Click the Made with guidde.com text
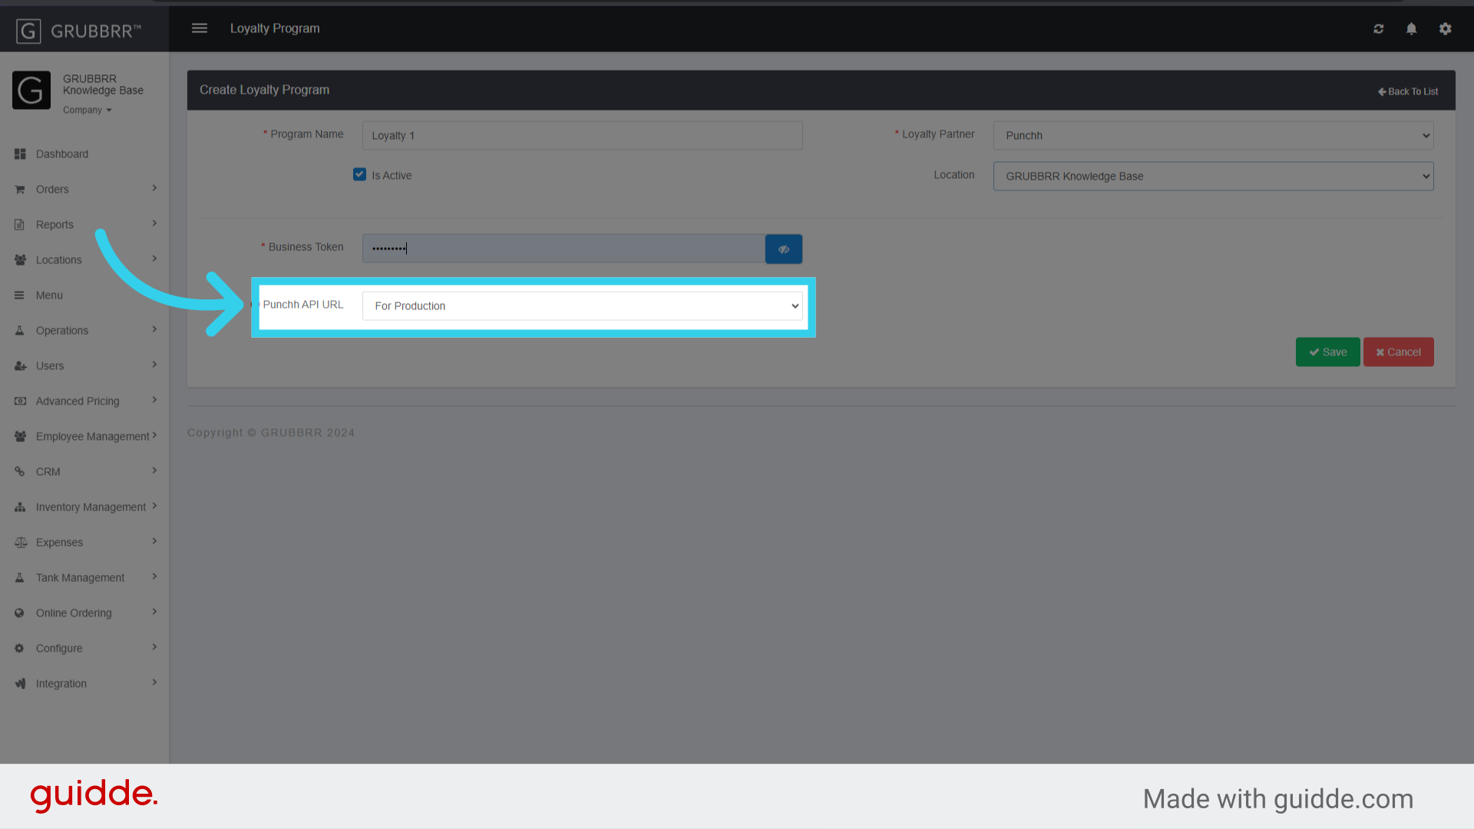The width and height of the screenshot is (1474, 829). (1277, 799)
